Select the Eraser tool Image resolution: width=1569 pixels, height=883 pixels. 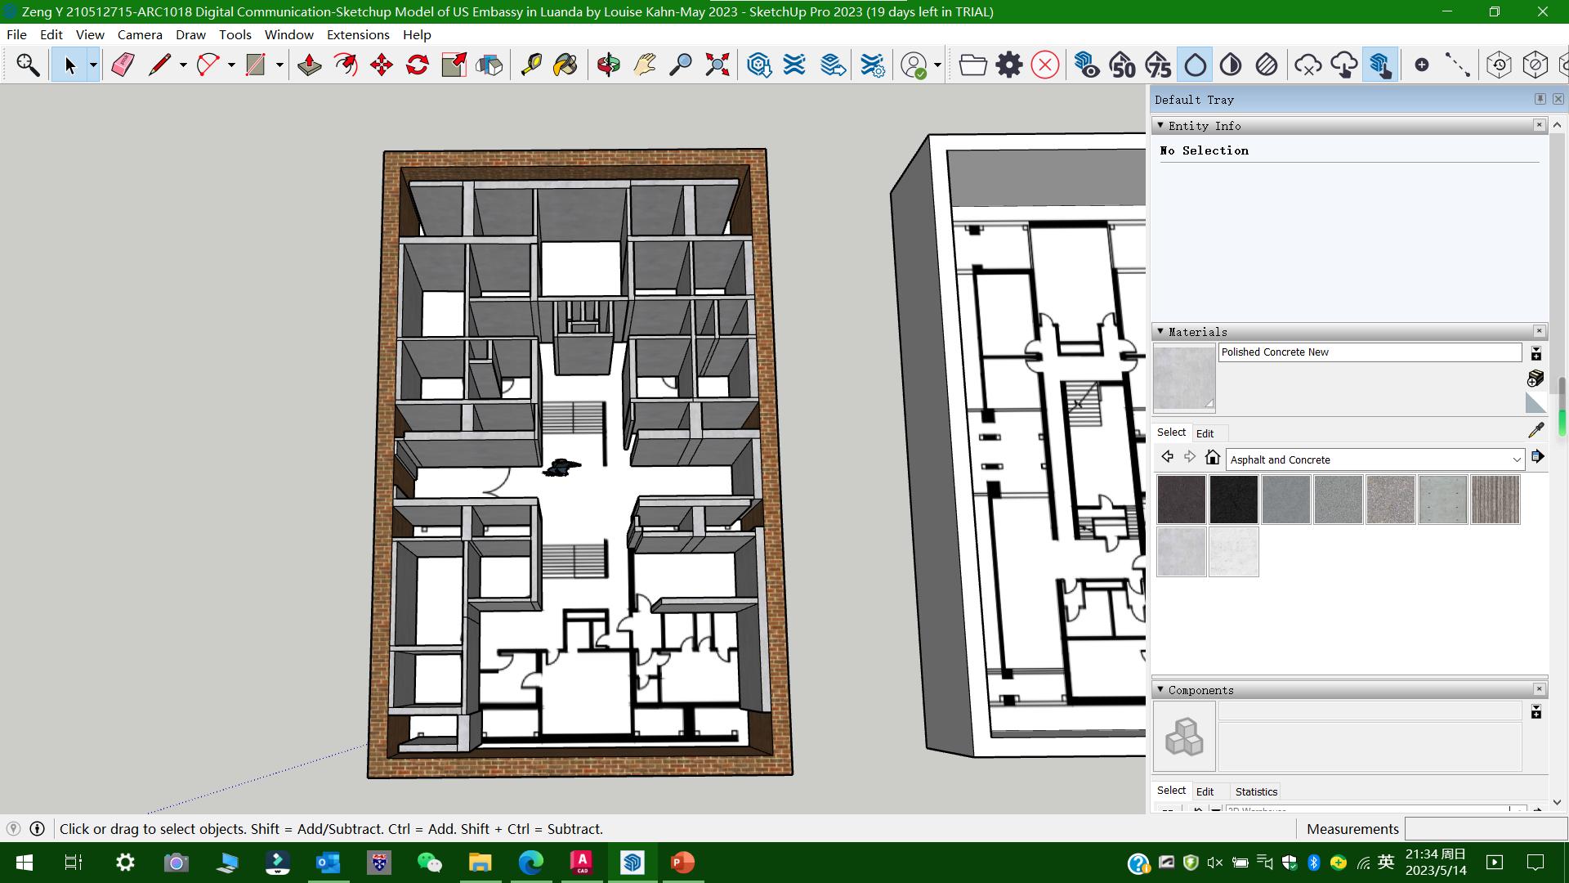pyautogui.click(x=123, y=65)
